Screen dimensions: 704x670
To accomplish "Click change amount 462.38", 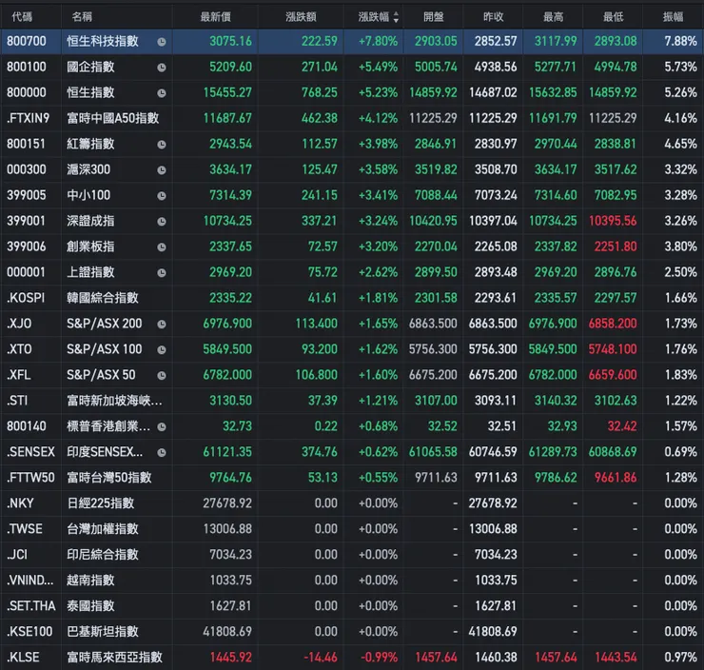I will 320,118.
